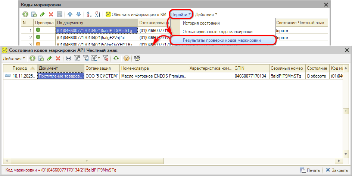This screenshot has width=352, height=176.
Task: Click the red Delete icon in lower toolbar
Action: (x=58, y=59)
